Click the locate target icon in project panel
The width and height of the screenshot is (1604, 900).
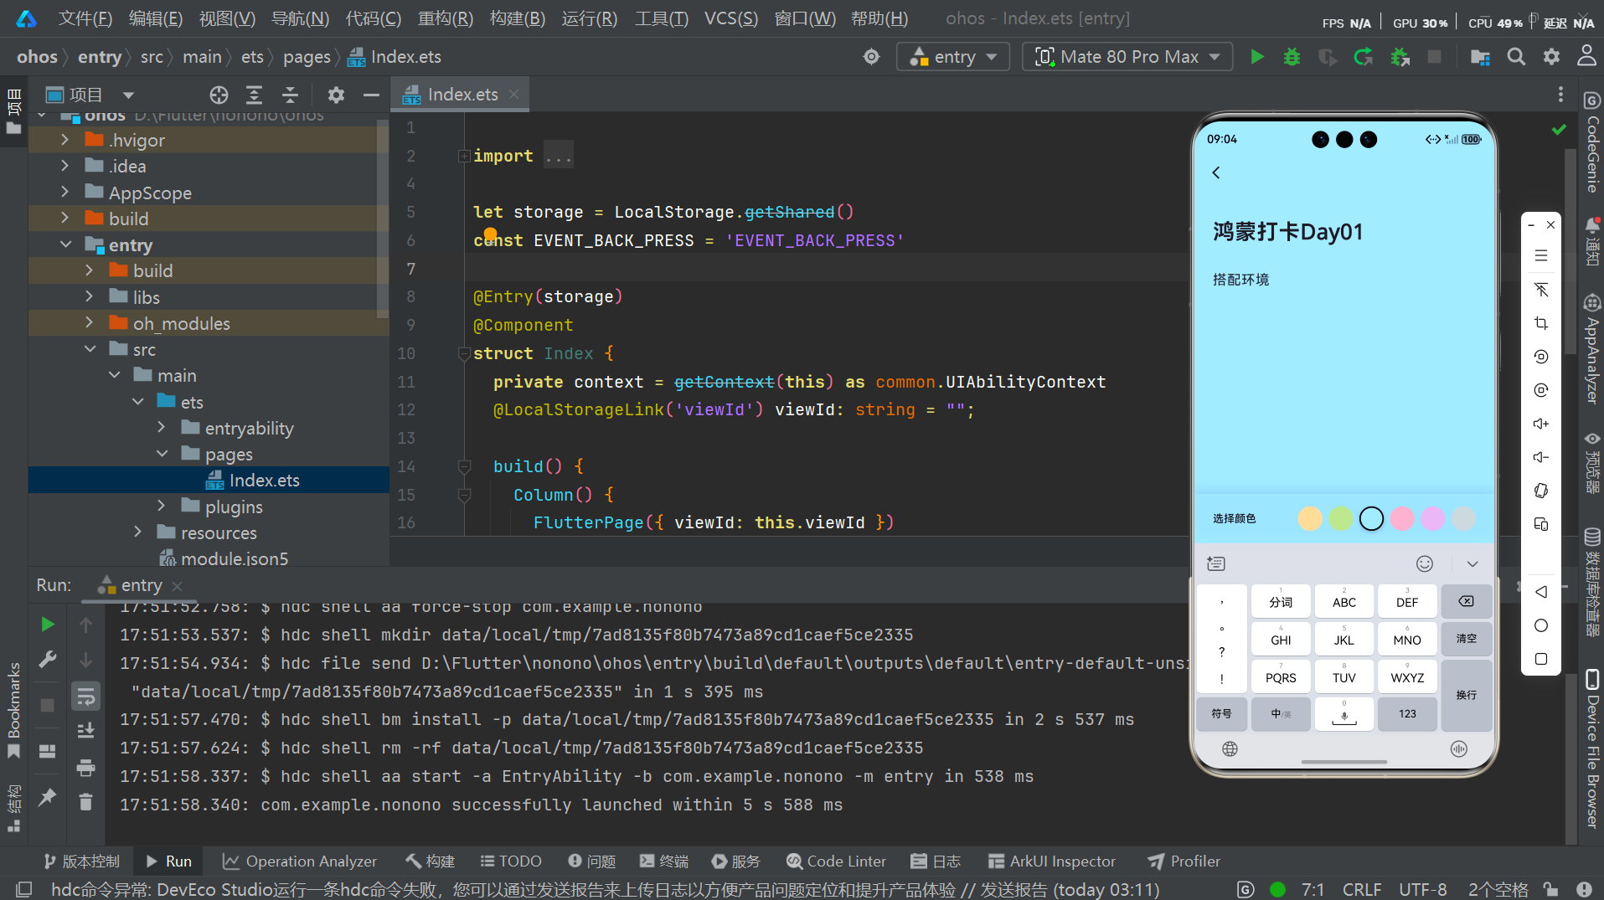(x=219, y=95)
